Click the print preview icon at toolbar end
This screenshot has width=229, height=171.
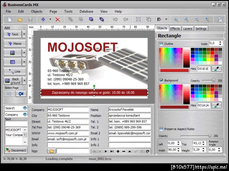[x=220, y=19]
